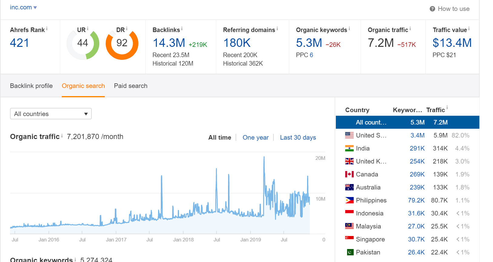Viewport: 493px width, 262px height.
Task: Click the Malaysia flag icon
Action: click(x=349, y=226)
